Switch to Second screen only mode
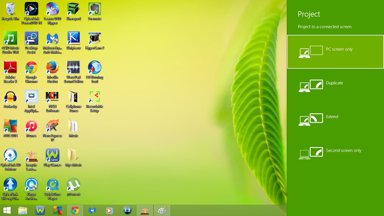The image size is (384, 216). point(335,153)
